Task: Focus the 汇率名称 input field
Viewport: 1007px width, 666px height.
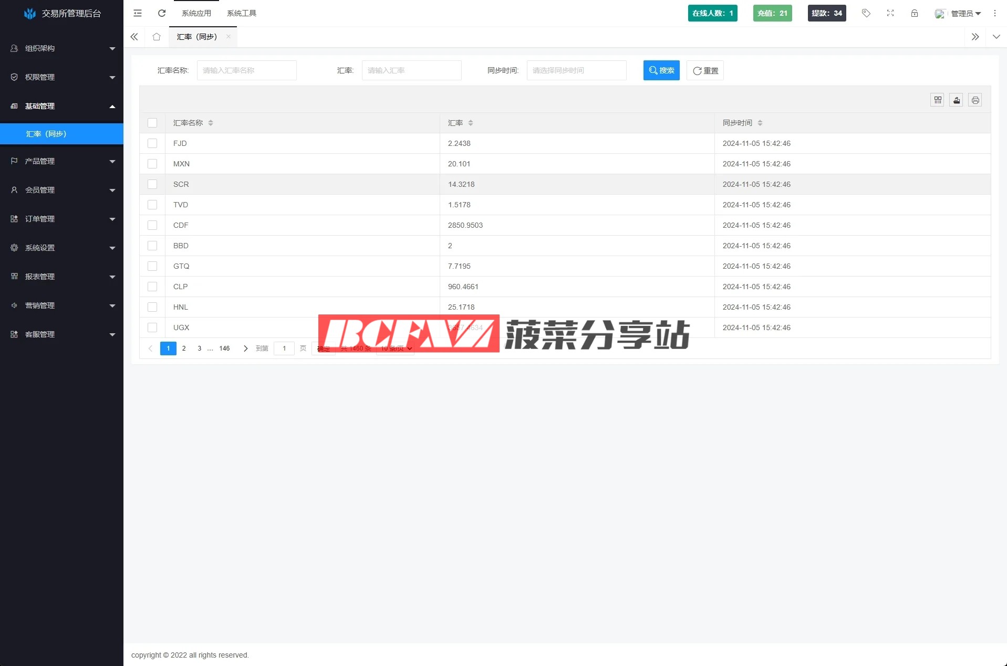Action: pyautogui.click(x=246, y=70)
